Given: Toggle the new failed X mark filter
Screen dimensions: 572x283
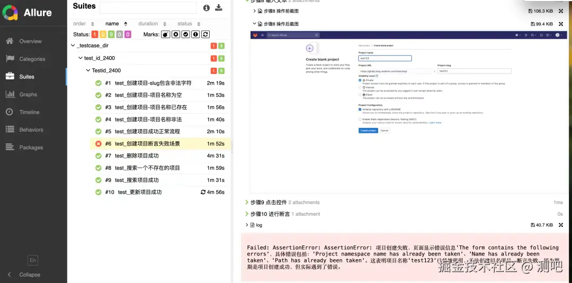Looking at the screenshot, I should tap(175, 34).
